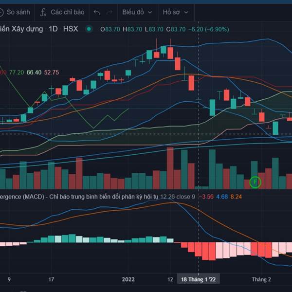Expand the Biểu đồ dropdown
Screen dimensions: 292x292
(137, 12)
